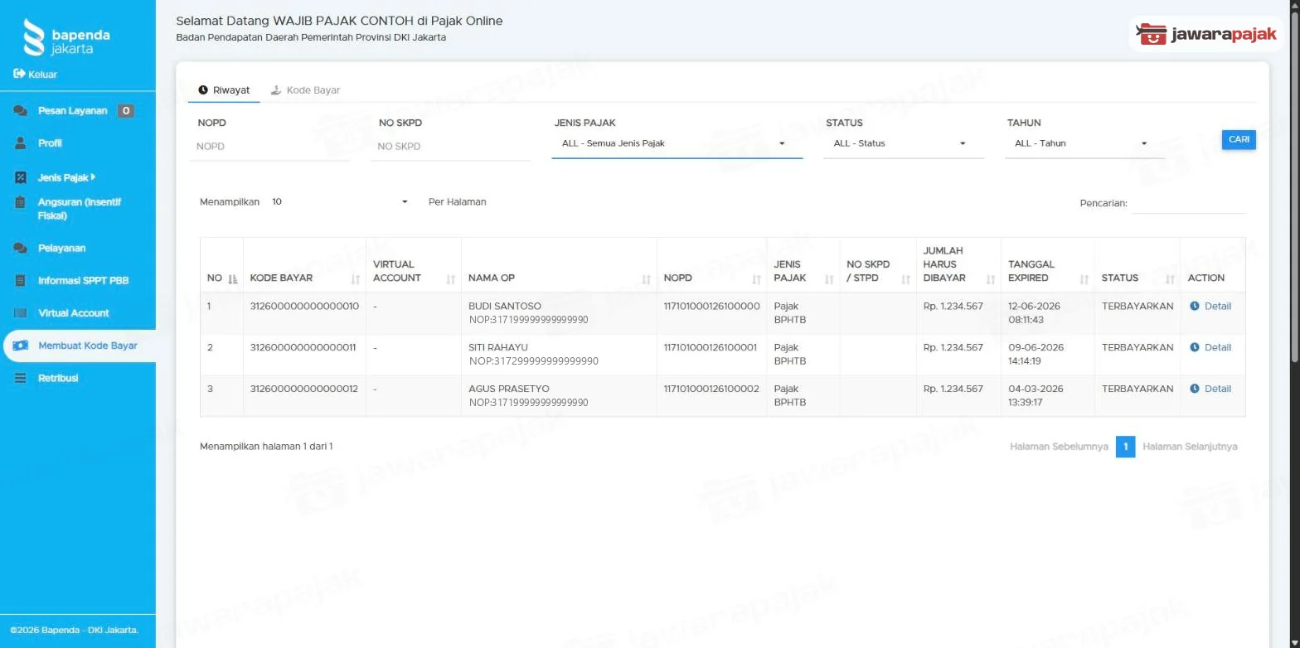This screenshot has width=1300, height=648.
Task: Open Detail link for AGUS PRASETYO
Action: (1217, 389)
